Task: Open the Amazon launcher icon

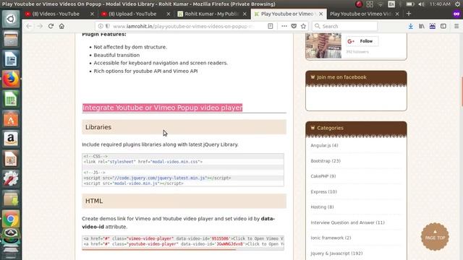Action: click(11, 139)
